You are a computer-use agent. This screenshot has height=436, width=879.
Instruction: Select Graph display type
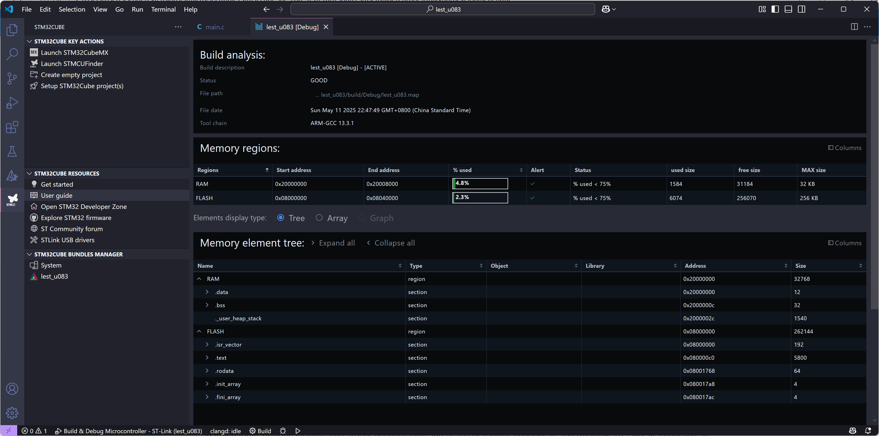[362, 218]
